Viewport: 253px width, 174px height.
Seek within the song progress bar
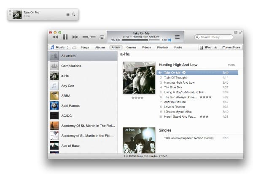point(140,40)
